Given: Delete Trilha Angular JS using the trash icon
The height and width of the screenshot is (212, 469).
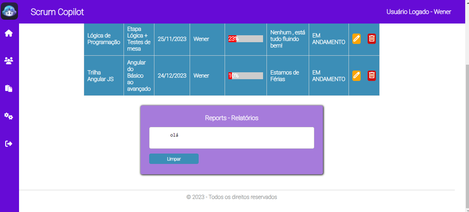Looking at the screenshot, I should pyautogui.click(x=371, y=75).
